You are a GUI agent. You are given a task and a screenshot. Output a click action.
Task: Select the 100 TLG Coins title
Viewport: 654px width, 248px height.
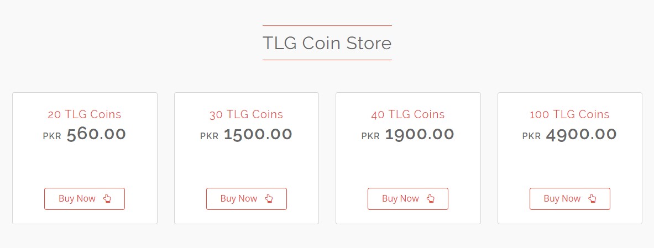pos(569,114)
